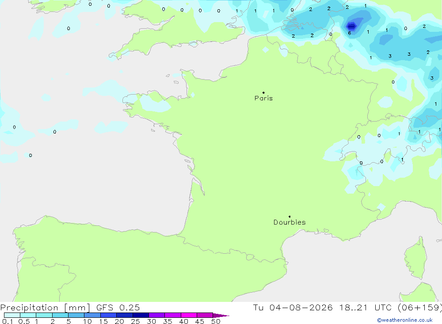
Task: Click the 50 mm legend arrow tip
Action: point(221,316)
